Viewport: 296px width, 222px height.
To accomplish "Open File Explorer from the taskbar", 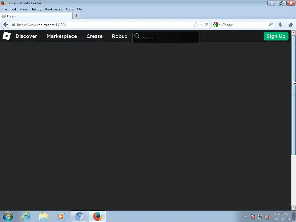I will tap(44, 216).
